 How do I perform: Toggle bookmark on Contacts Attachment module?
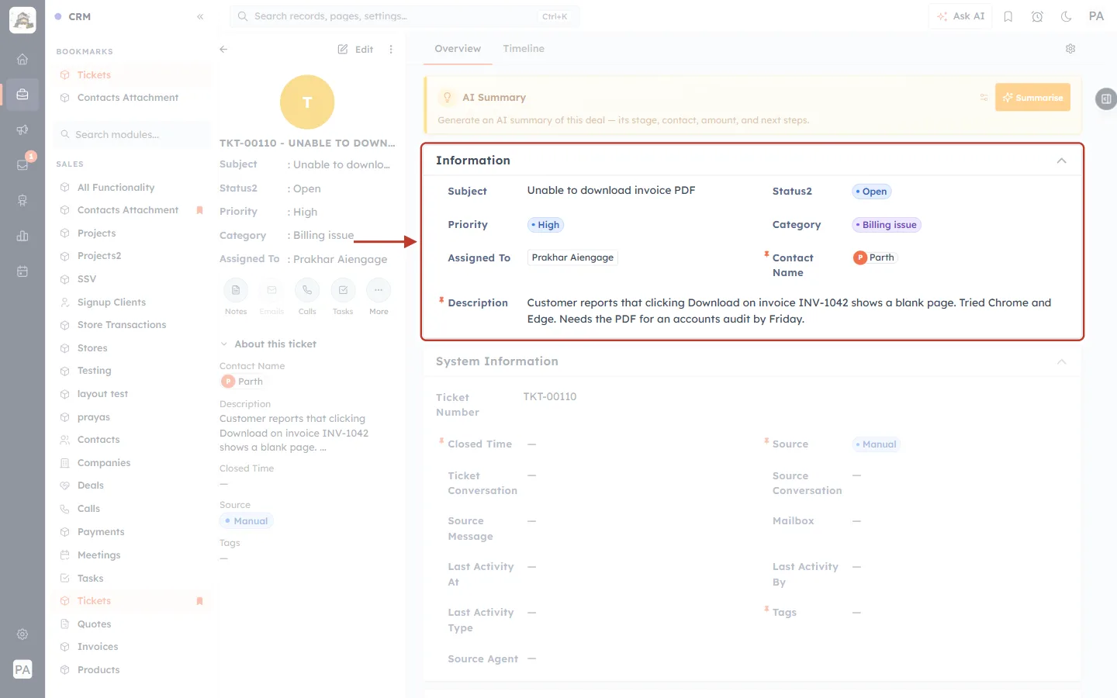[199, 210]
